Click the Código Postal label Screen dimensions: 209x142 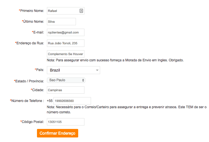point(32,122)
